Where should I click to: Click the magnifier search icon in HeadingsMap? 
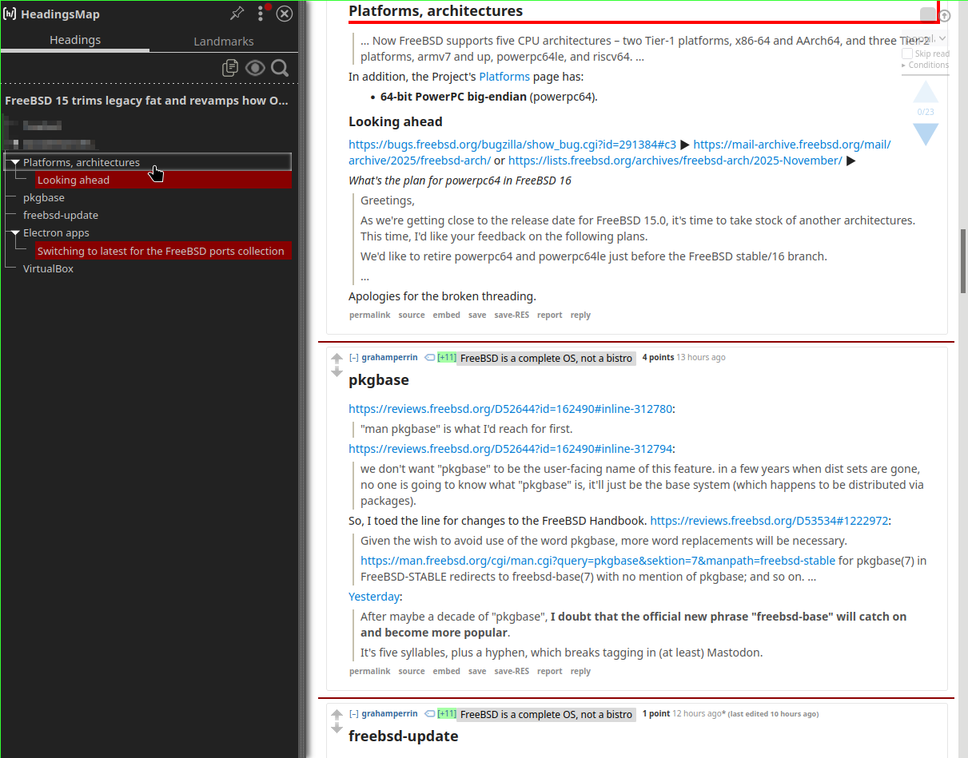[x=280, y=68]
